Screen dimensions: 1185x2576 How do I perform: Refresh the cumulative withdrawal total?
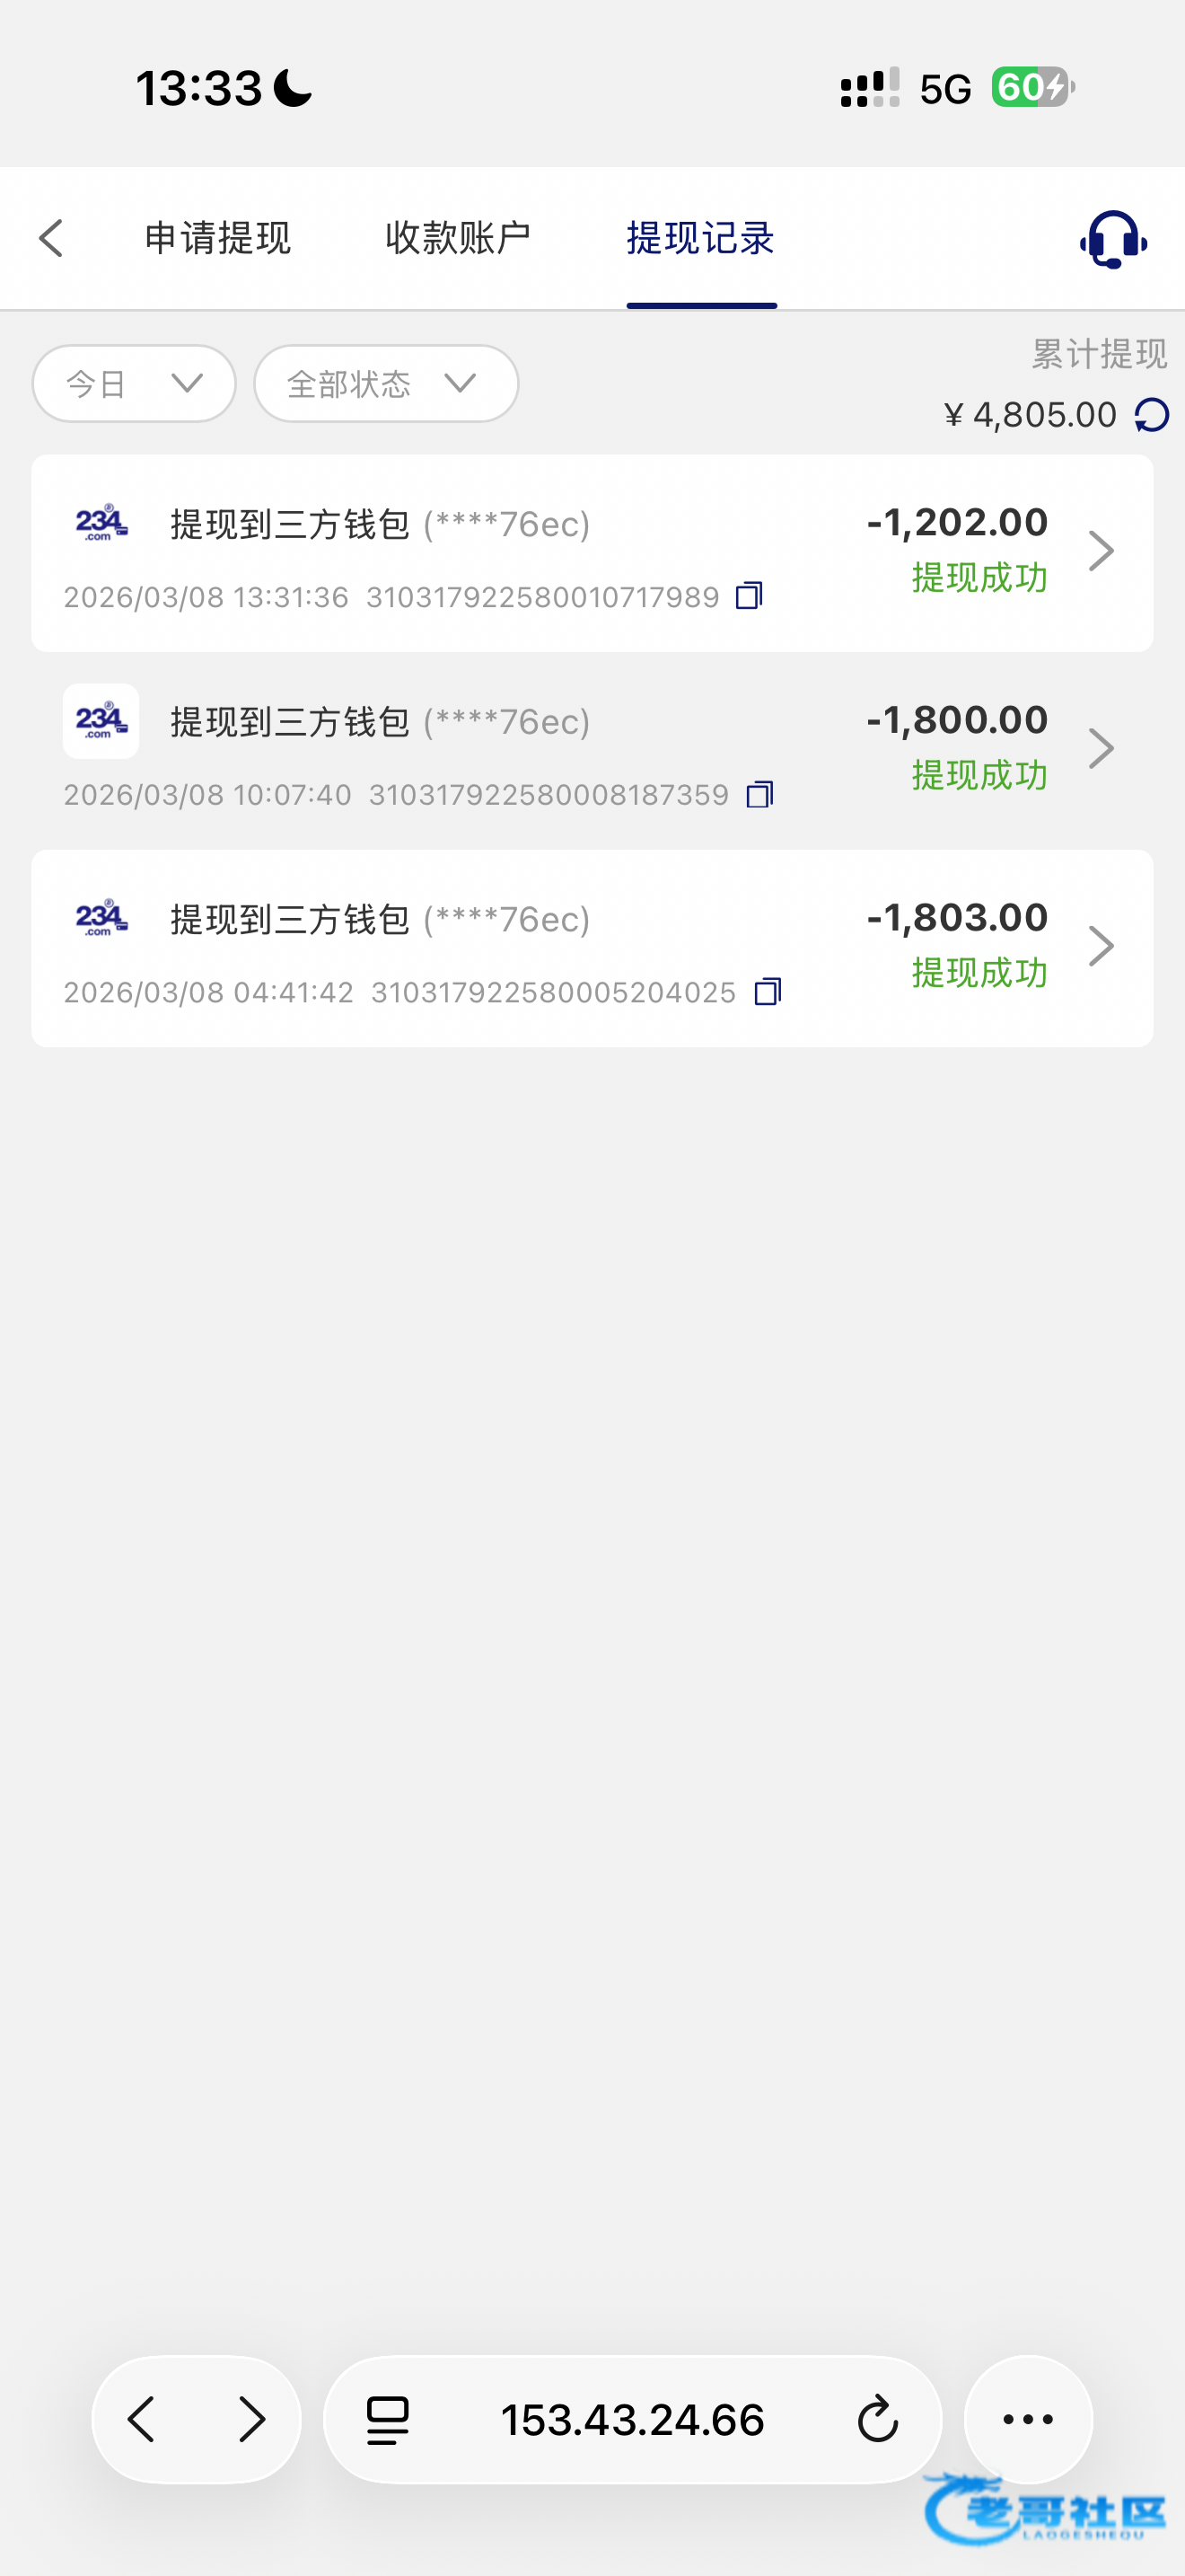[x=1152, y=415]
